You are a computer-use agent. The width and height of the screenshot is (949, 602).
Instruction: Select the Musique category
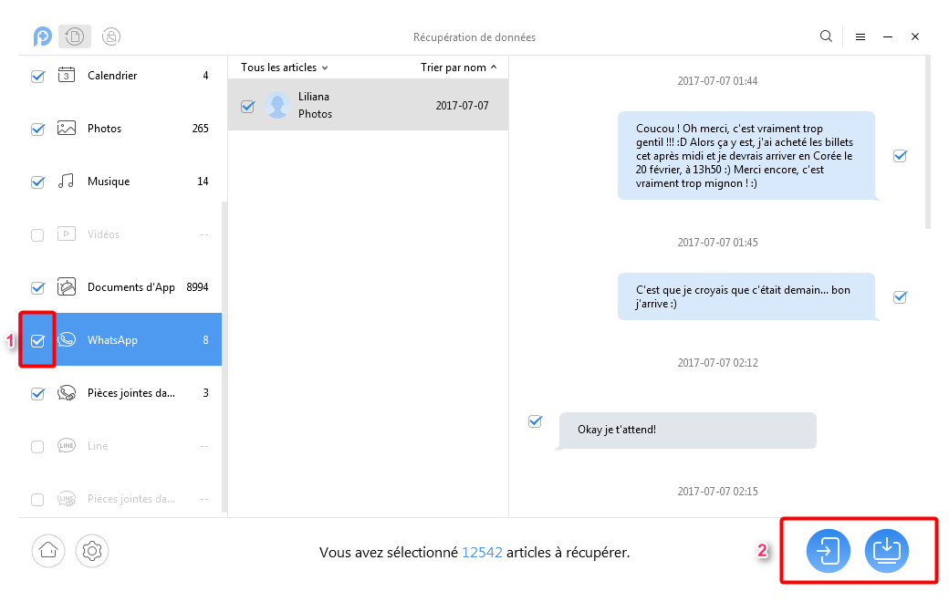108,182
